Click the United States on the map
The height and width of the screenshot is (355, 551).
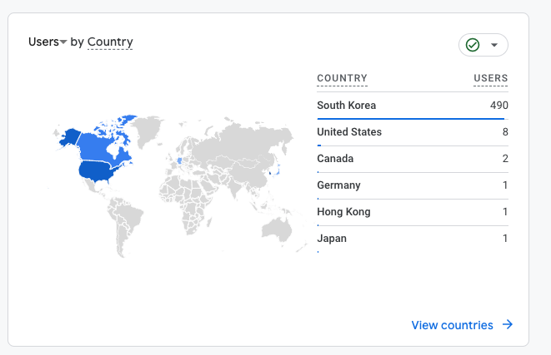(x=97, y=172)
